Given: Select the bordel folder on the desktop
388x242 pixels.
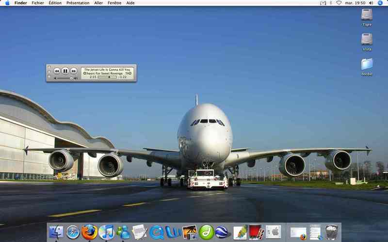Looking at the screenshot, I should click(x=367, y=67).
